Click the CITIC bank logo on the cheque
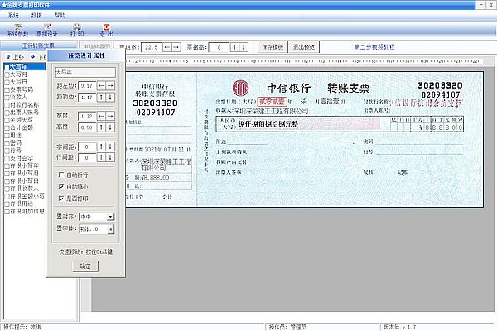Screen dimensions: 497x331 240,88
